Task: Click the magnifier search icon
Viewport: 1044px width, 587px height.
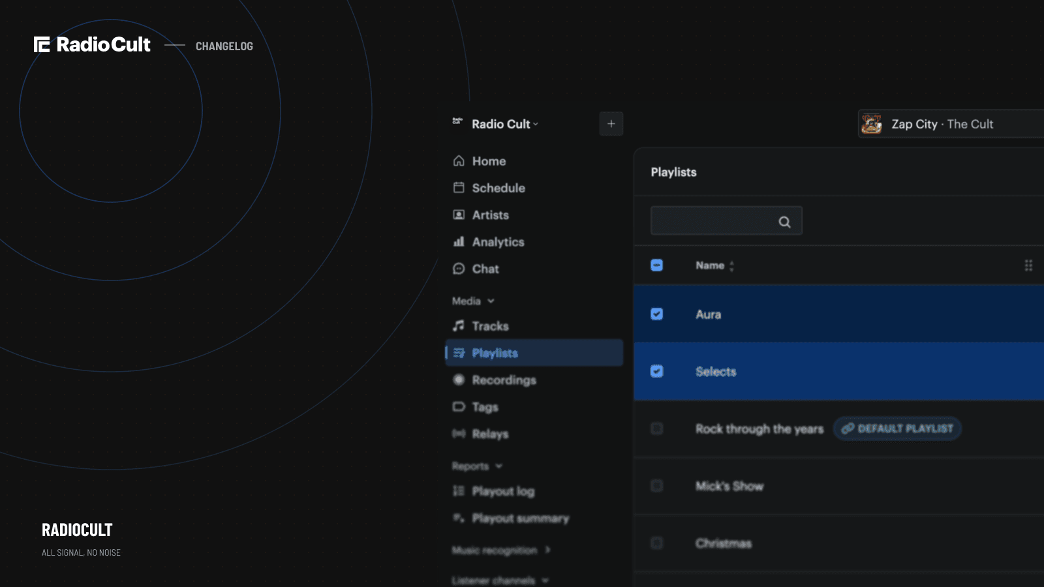Action: [x=784, y=222]
